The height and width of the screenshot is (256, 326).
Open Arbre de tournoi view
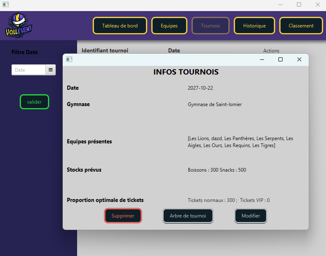(x=188, y=216)
